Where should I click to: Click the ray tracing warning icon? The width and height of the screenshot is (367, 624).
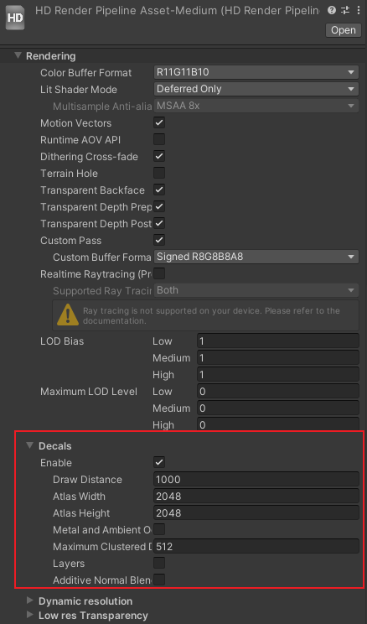[x=68, y=315]
